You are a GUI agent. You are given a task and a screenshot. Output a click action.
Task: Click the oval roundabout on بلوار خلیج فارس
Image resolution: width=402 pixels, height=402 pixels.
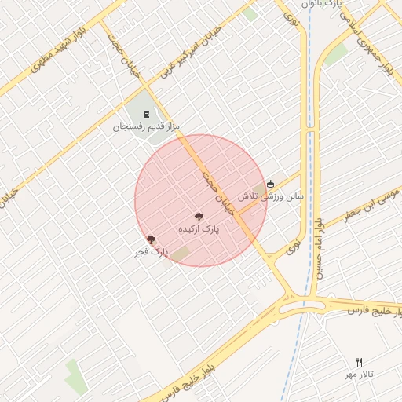coord(302,307)
